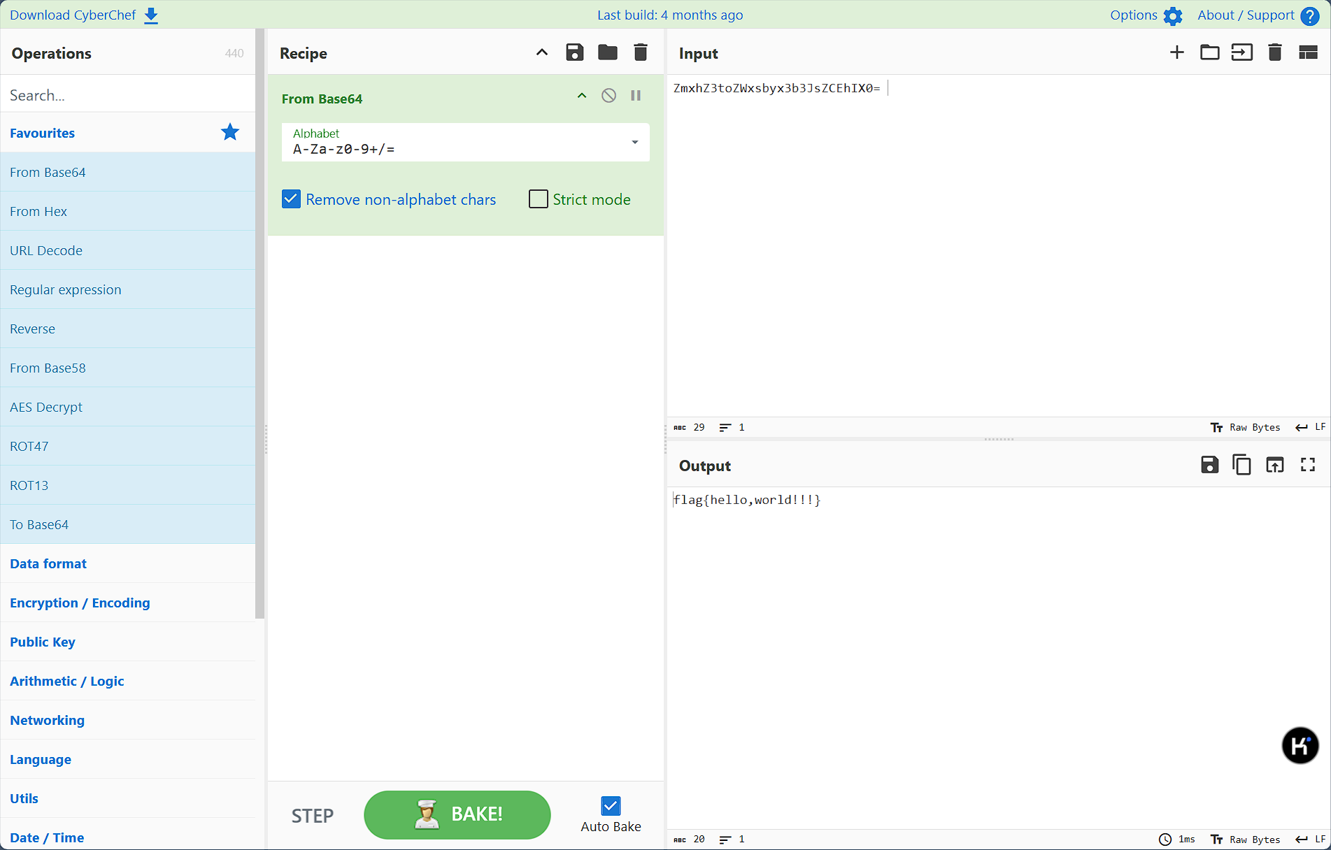
Task: Disable the From Base64 operation
Action: (x=609, y=96)
